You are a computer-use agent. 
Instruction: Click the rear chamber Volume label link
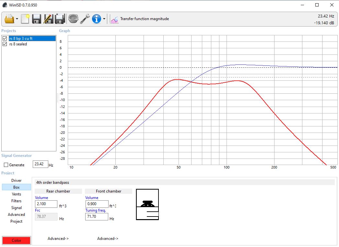pos(41,198)
